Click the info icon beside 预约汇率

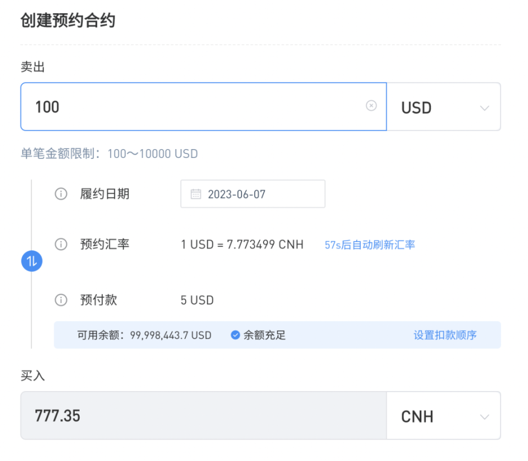point(61,244)
